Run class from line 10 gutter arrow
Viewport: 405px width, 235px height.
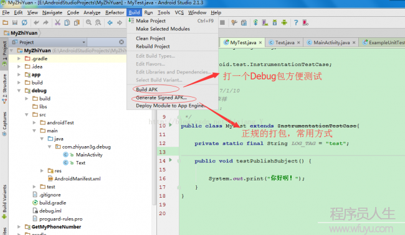pyautogui.click(x=171, y=125)
